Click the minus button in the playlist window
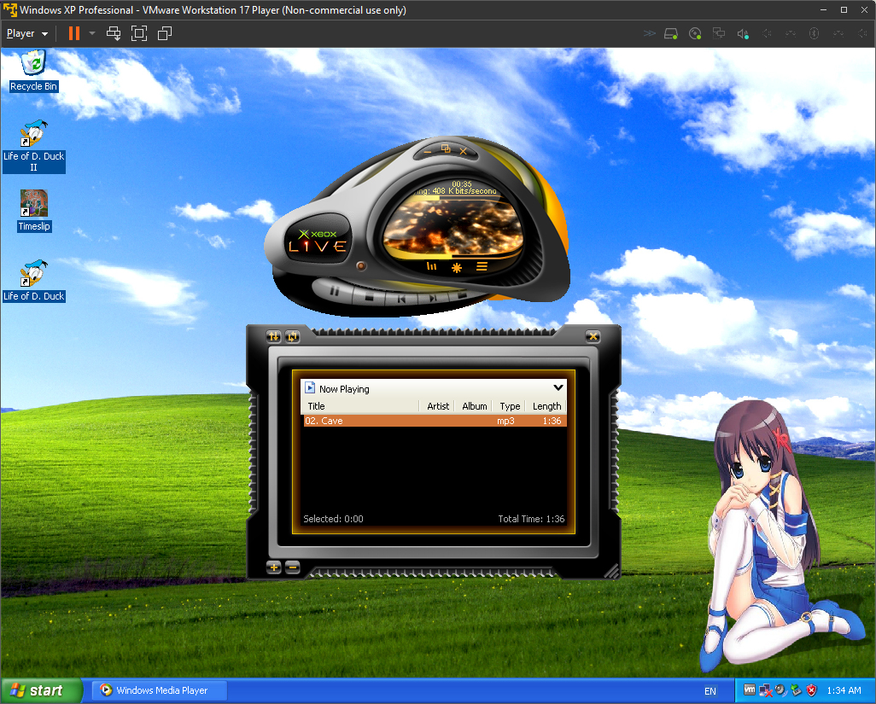This screenshot has width=876, height=704. [292, 567]
